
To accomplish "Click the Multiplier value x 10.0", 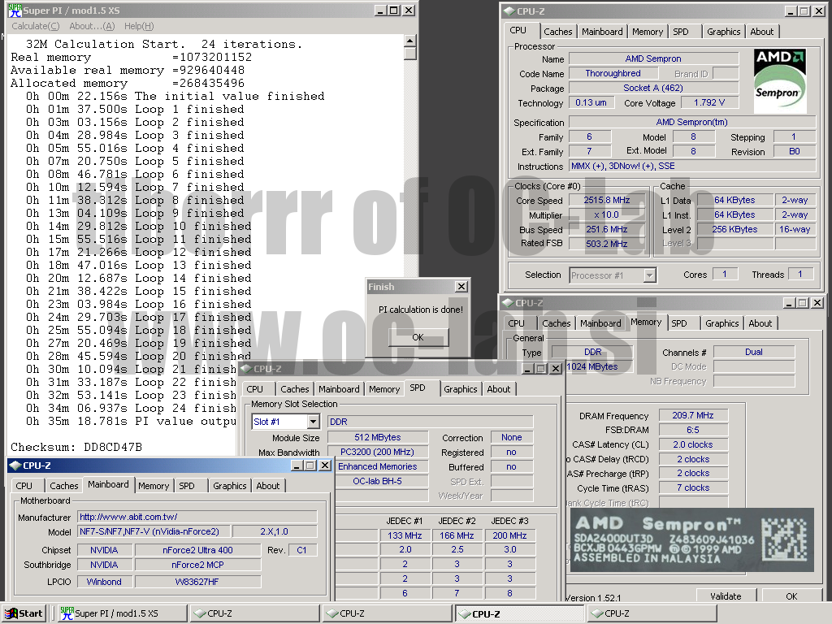I will point(607,214).
